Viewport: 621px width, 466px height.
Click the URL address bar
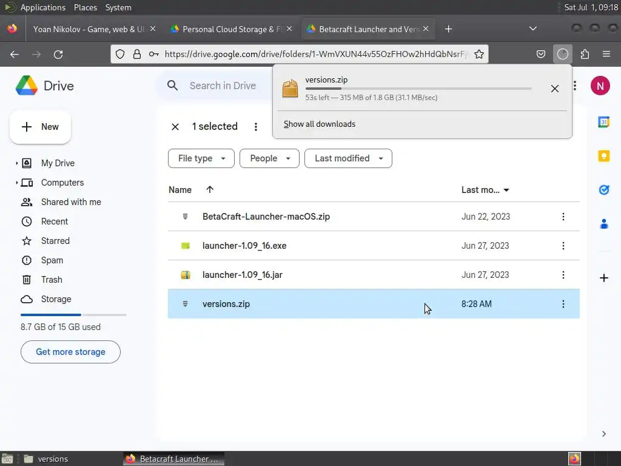316,54
